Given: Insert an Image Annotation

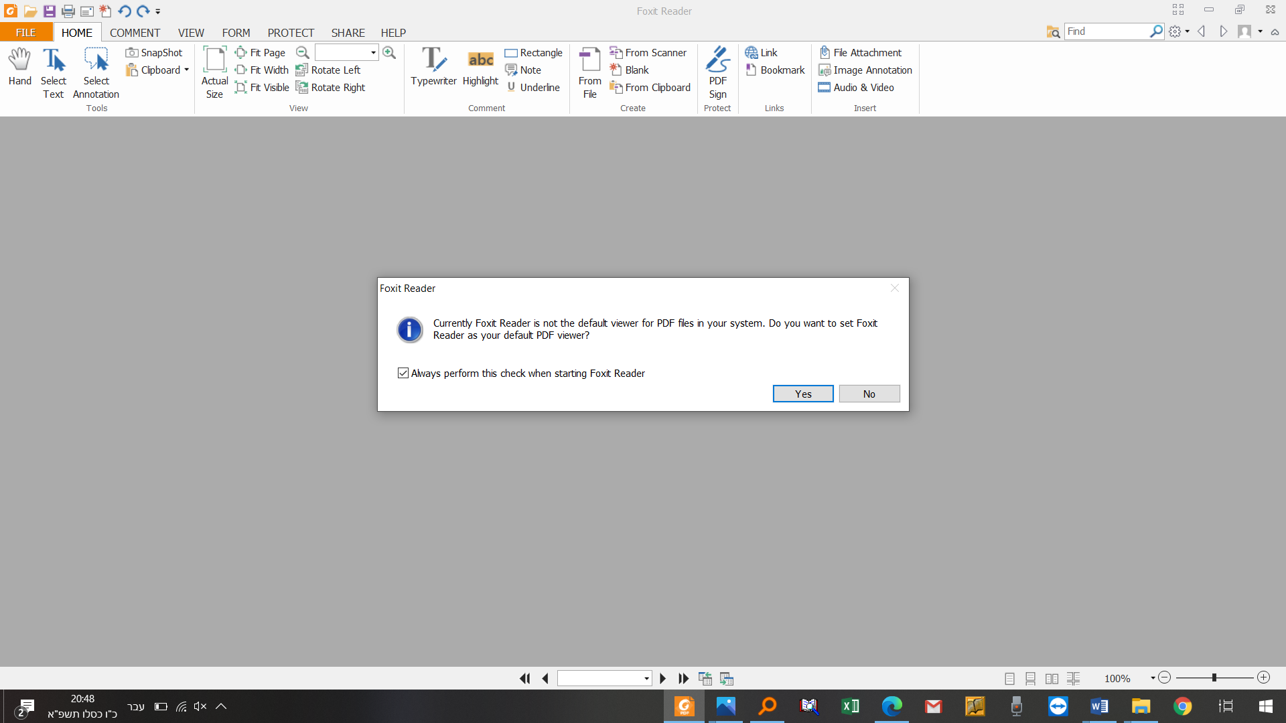Looking at the screenshot, I should [865, 70].
